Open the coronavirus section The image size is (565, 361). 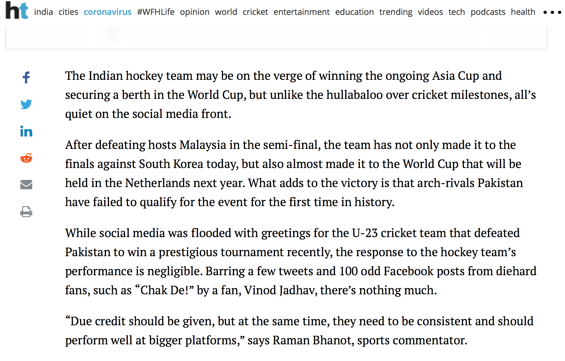pyautogui.click(x=108, y=12)
